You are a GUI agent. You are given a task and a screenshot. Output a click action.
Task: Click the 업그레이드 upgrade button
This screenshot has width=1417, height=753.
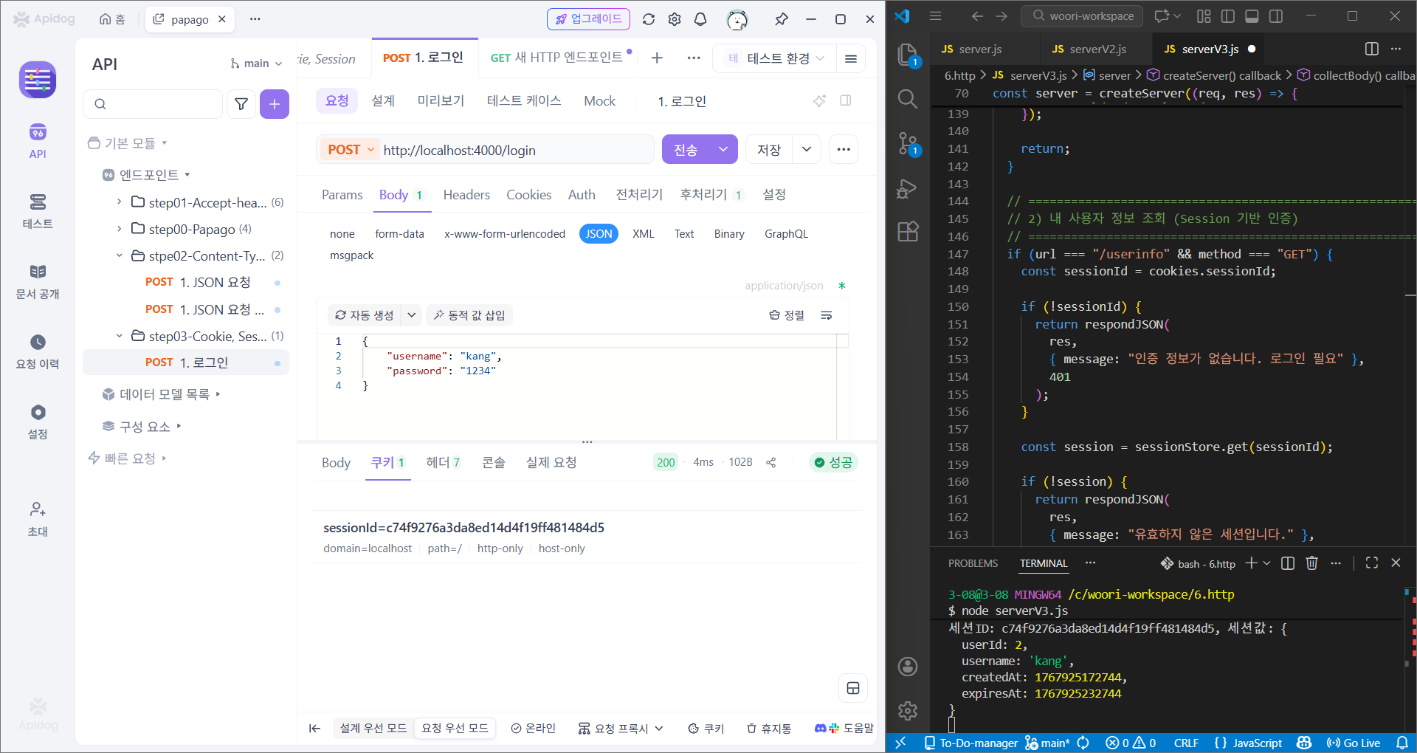[x=588, y=19]
